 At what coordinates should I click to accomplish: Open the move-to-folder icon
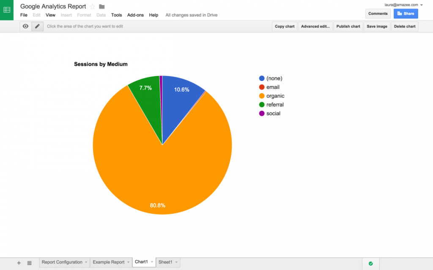coord(101,6)
